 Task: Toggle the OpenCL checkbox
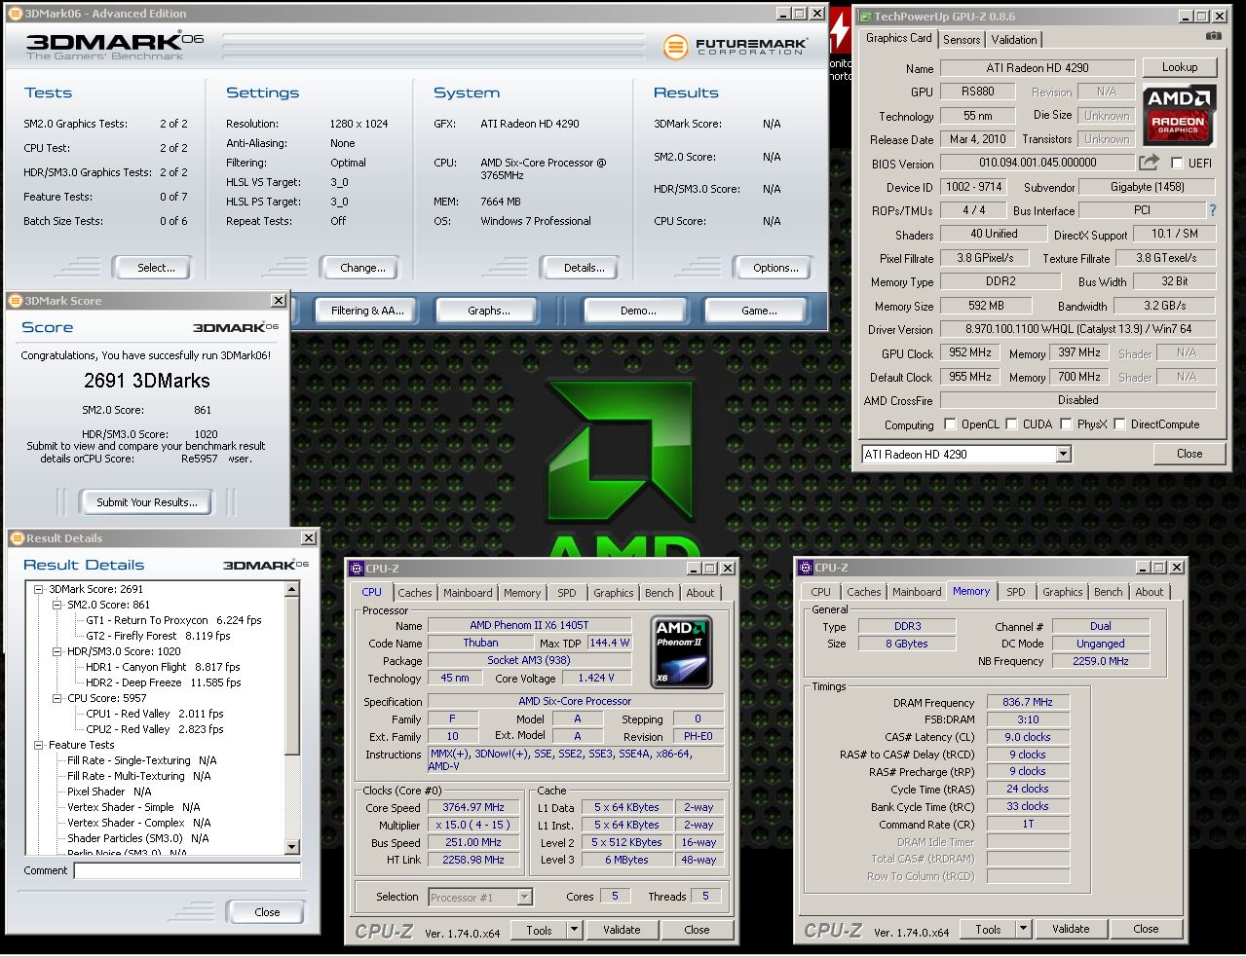coord(950,424)
